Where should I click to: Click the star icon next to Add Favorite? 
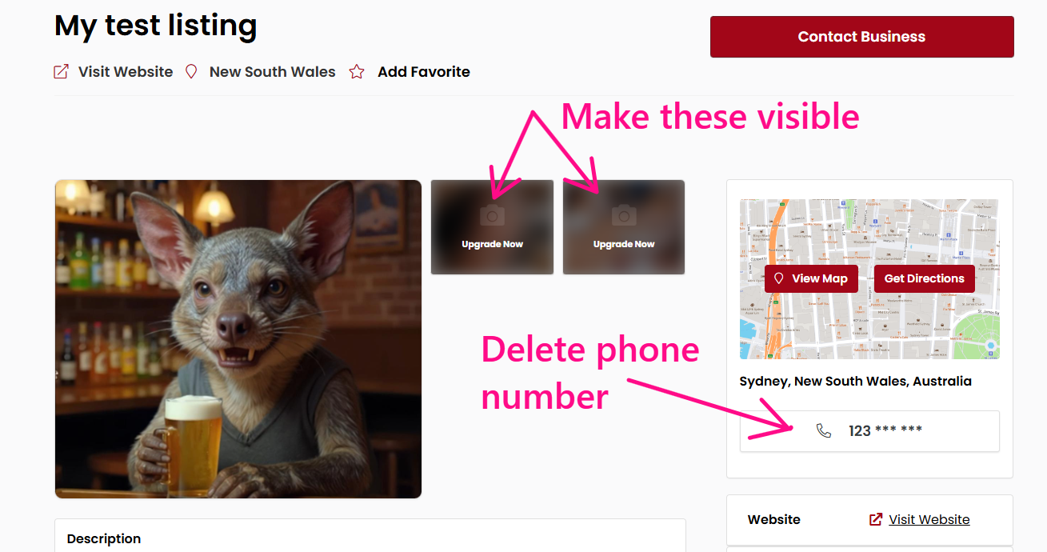(357, 72)
